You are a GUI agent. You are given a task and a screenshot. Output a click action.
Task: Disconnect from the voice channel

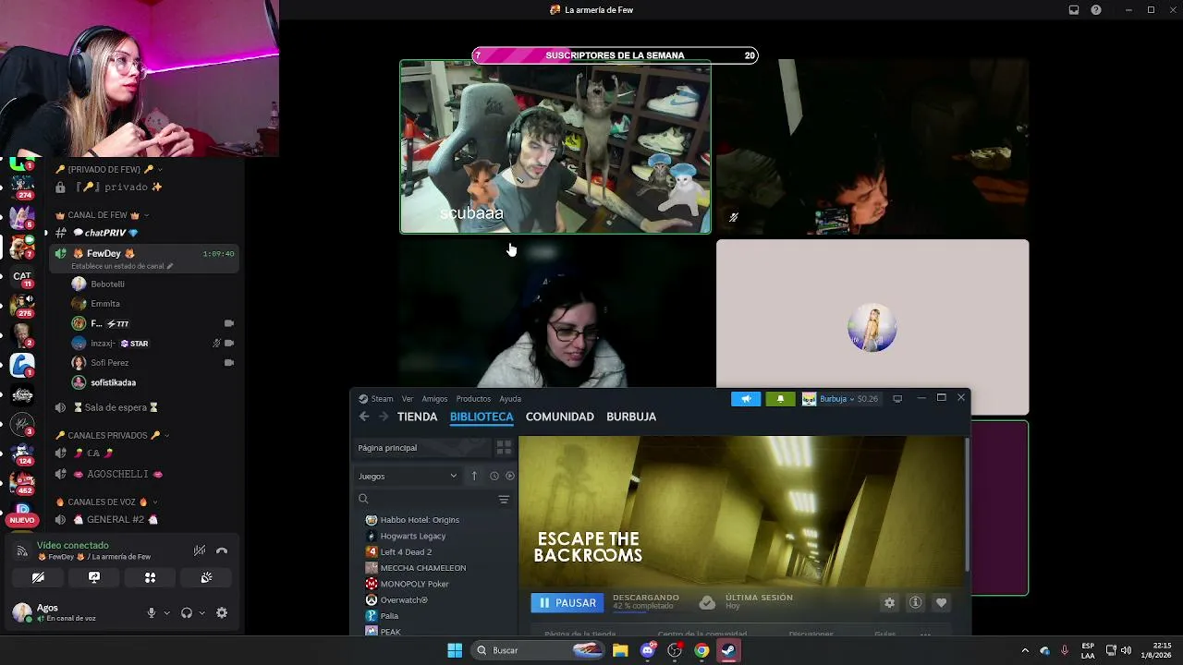[222, 550]
